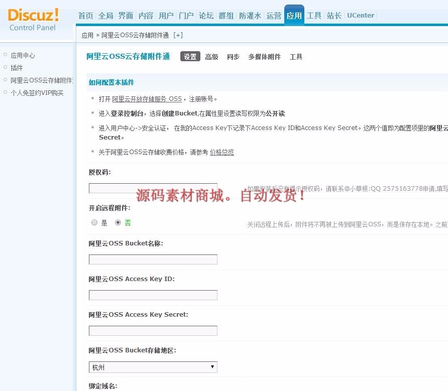This screenshot has width=448, height=391.
Task: Focus the 阿里云OSS Bucket名称 field
Action: 153,259
